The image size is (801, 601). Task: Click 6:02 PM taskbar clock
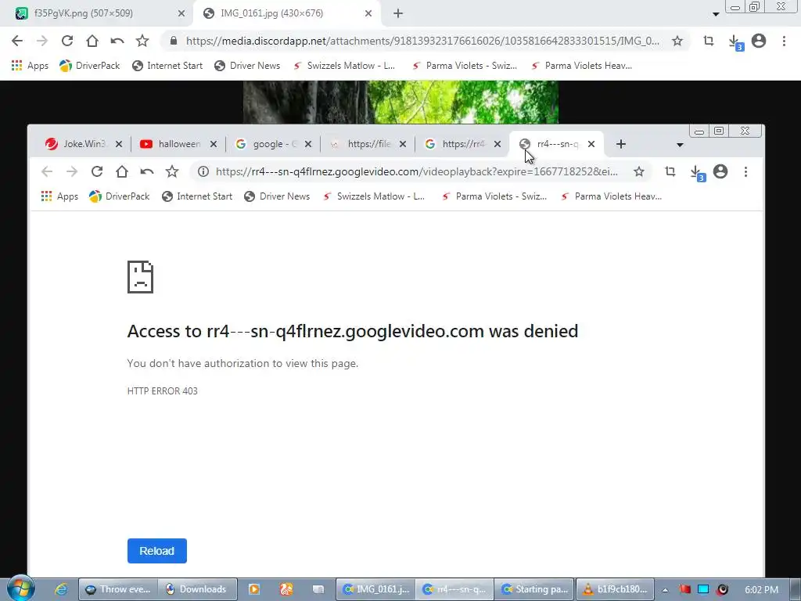point(762,590)
